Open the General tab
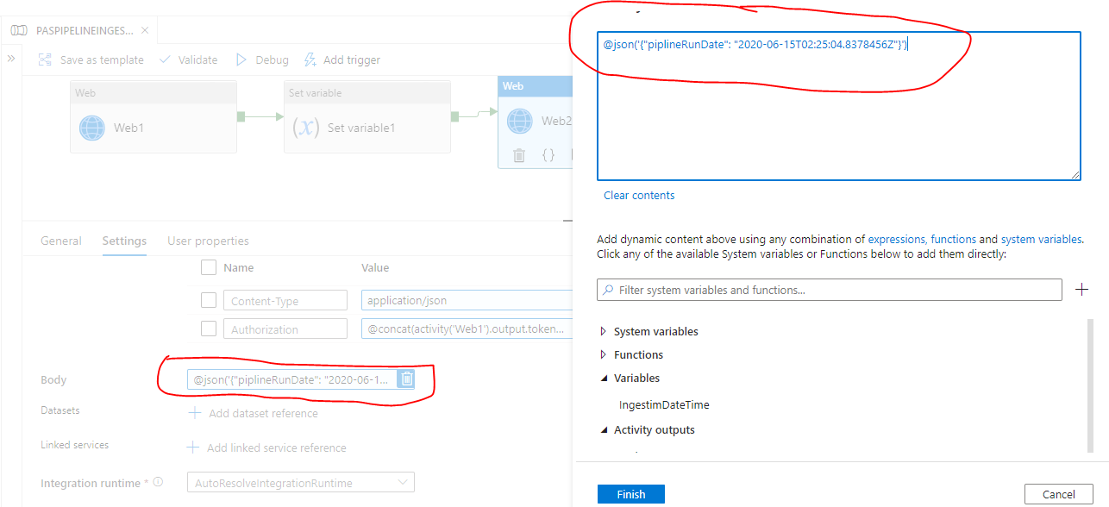1109x507 pixels. (60, 241)
